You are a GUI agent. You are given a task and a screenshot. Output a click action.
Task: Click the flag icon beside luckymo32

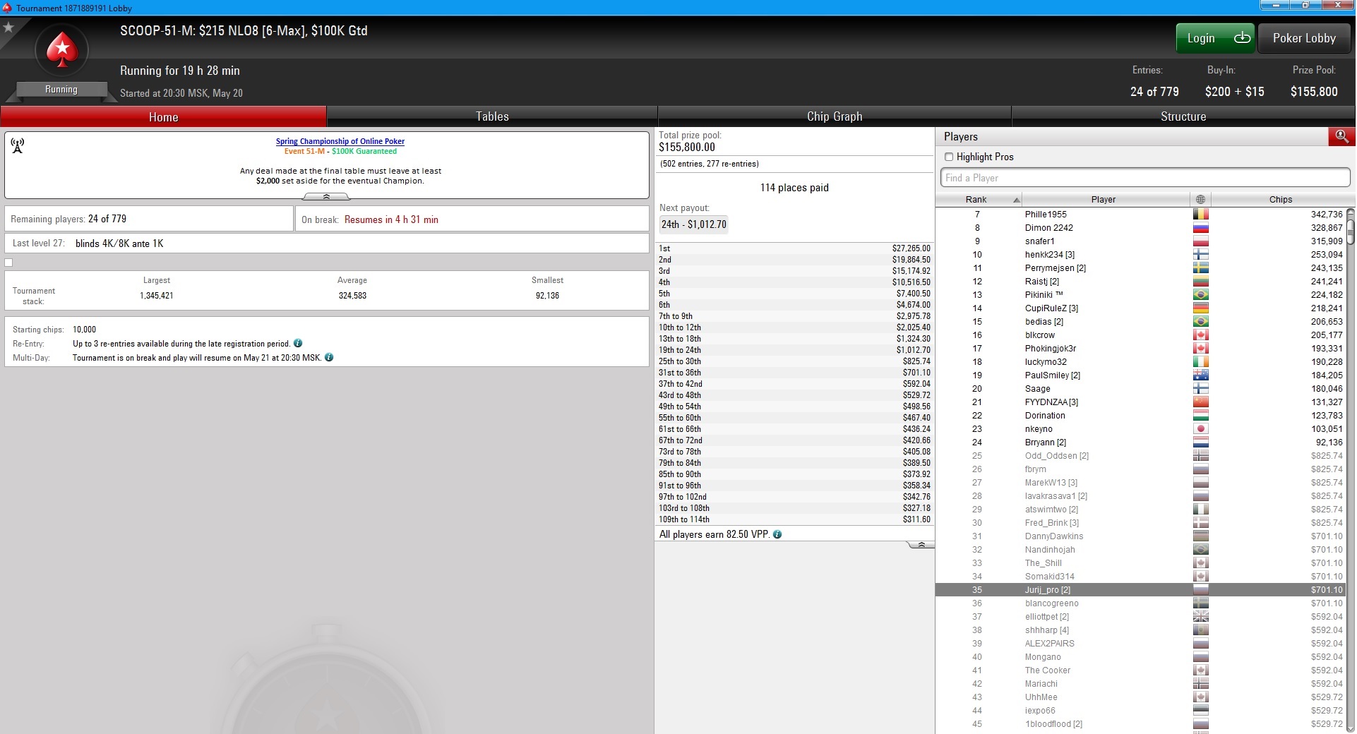pyautogui.click(x=1200, y=362)
